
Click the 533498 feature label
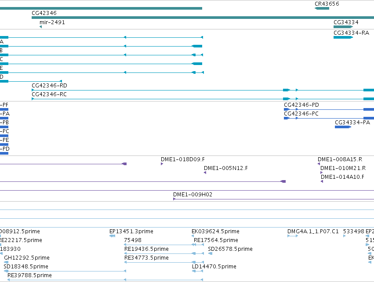click(354, 231)
